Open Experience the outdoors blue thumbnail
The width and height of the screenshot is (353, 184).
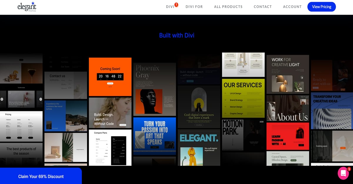tap(66, 116)
